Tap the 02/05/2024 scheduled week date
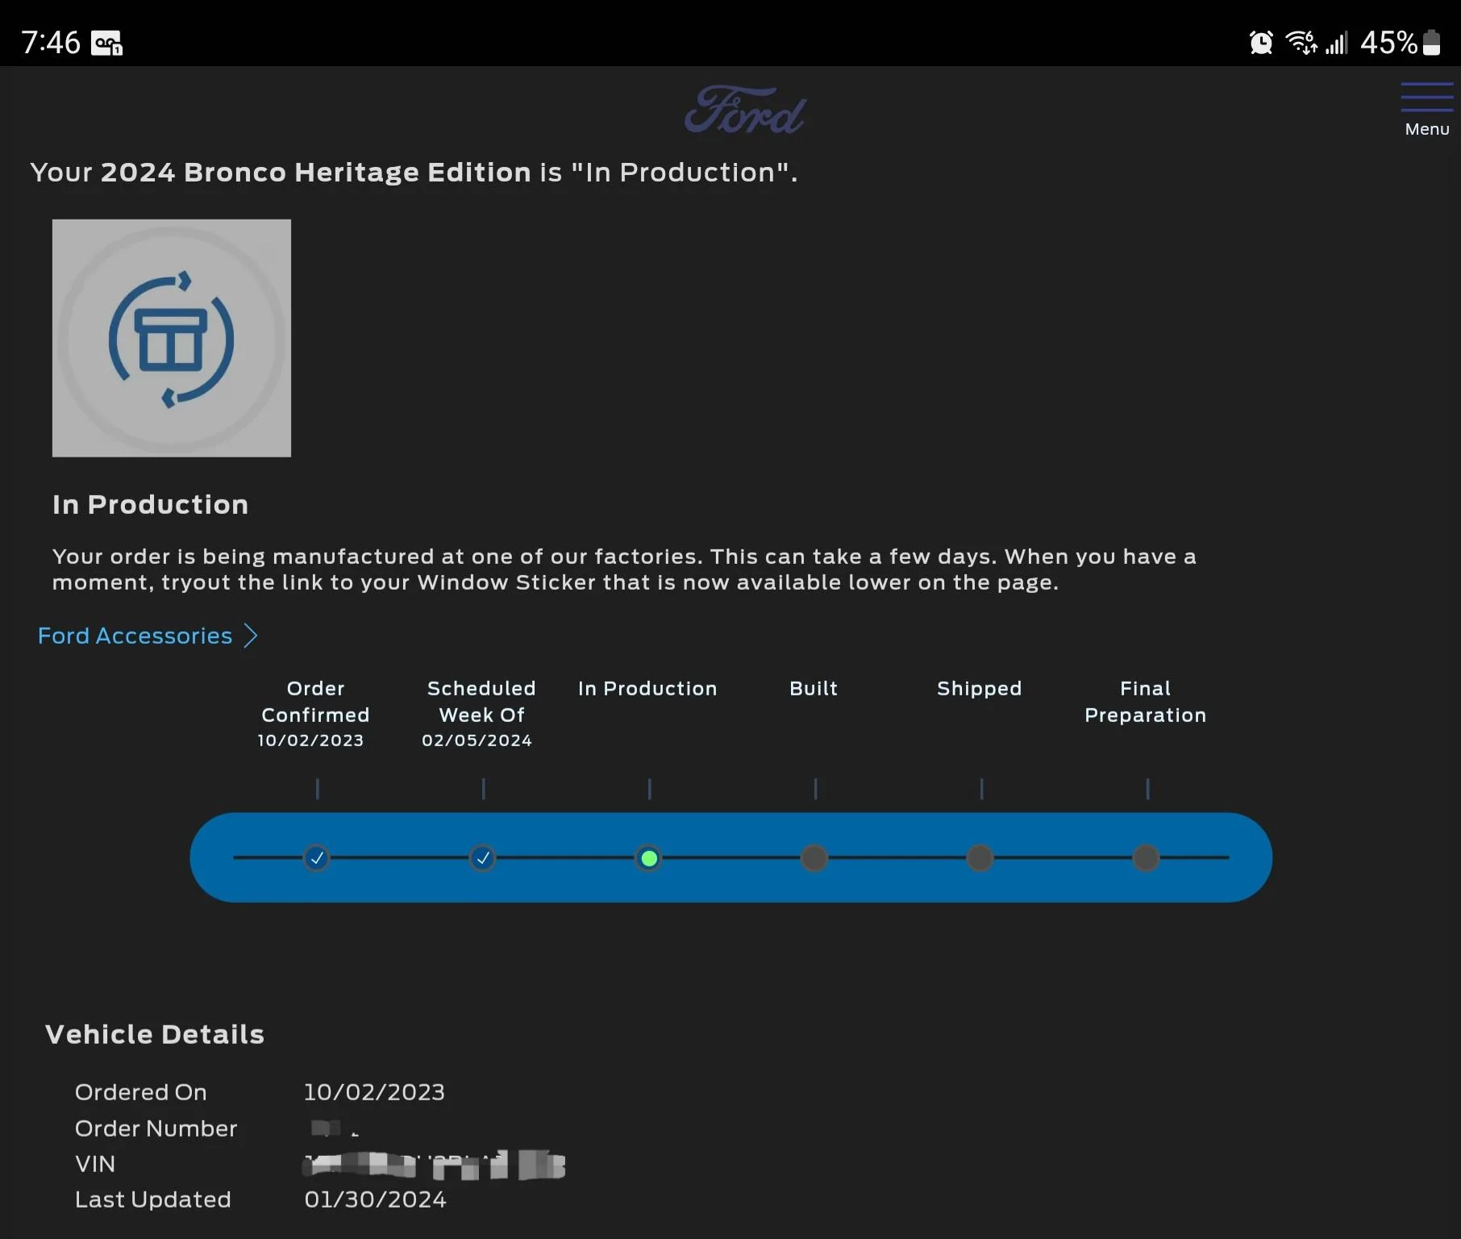The width and height of the screenshot is (1461, 1239). (x=477, y=740)
